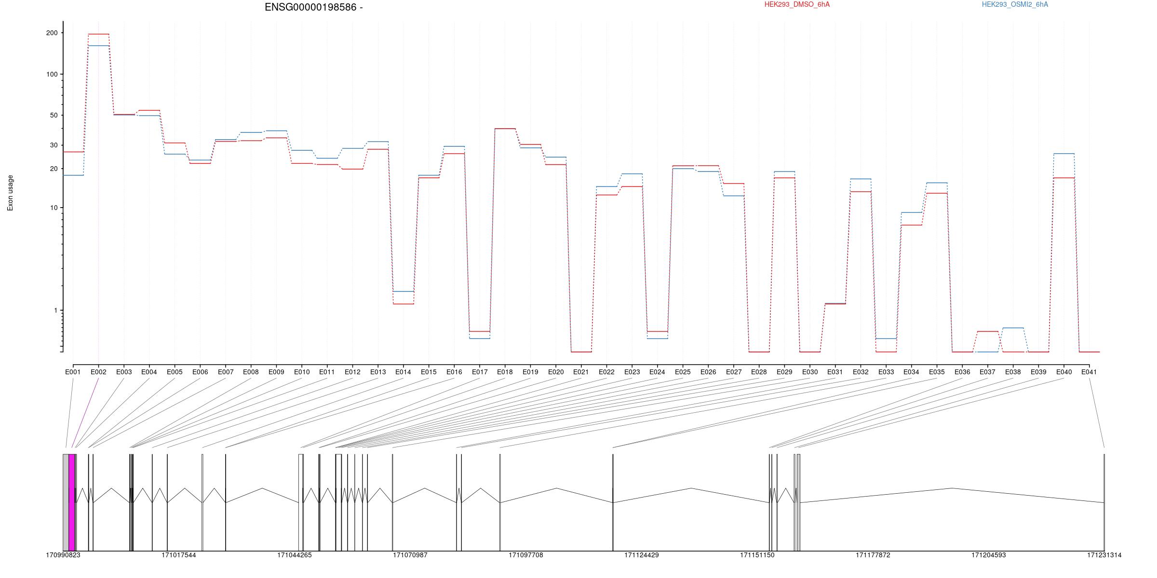Click the E026 exon label
Image resolution: width=1157 pixels, height=578 pixels.
(x=708, y=372)
